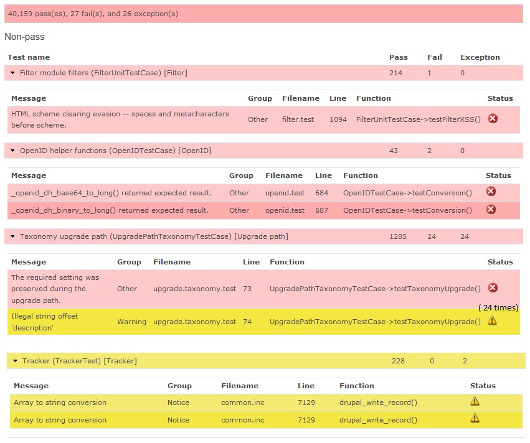Click line number 1094
This screenshot has width=530, height=443.
point(338,119)
